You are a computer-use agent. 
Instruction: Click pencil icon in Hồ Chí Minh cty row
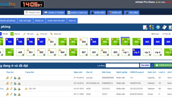11,83
